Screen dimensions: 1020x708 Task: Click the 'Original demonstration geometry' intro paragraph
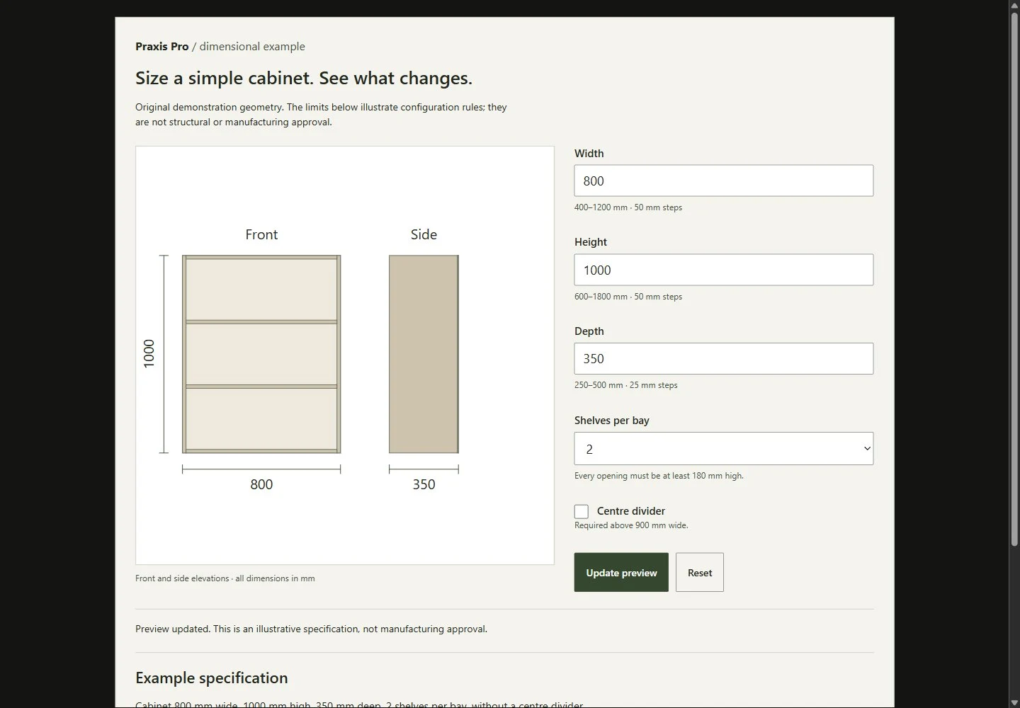pyautogui.click(x=321, y=115)
